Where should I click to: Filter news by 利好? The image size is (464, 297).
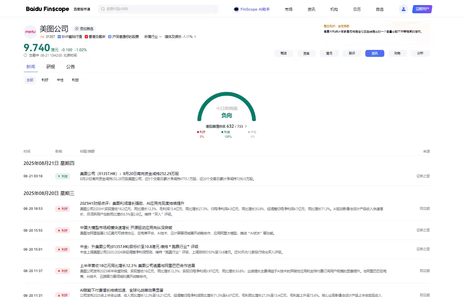[x=45, y=80]
